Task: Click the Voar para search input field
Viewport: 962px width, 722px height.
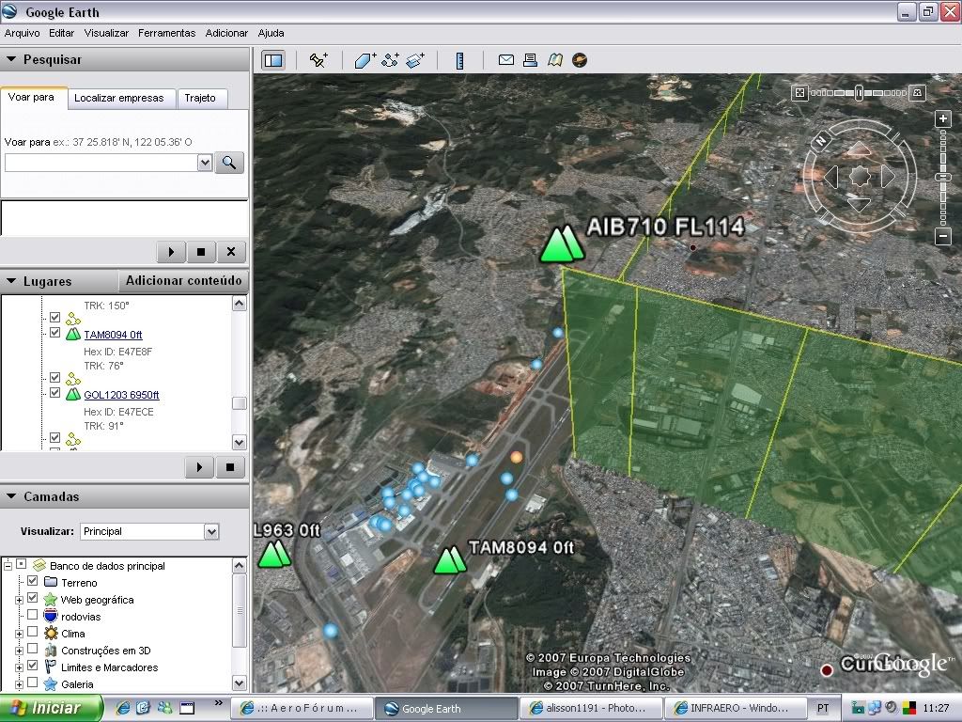Action: (x=101, y=163)
